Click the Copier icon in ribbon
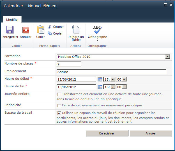 [x=50, y=33]
